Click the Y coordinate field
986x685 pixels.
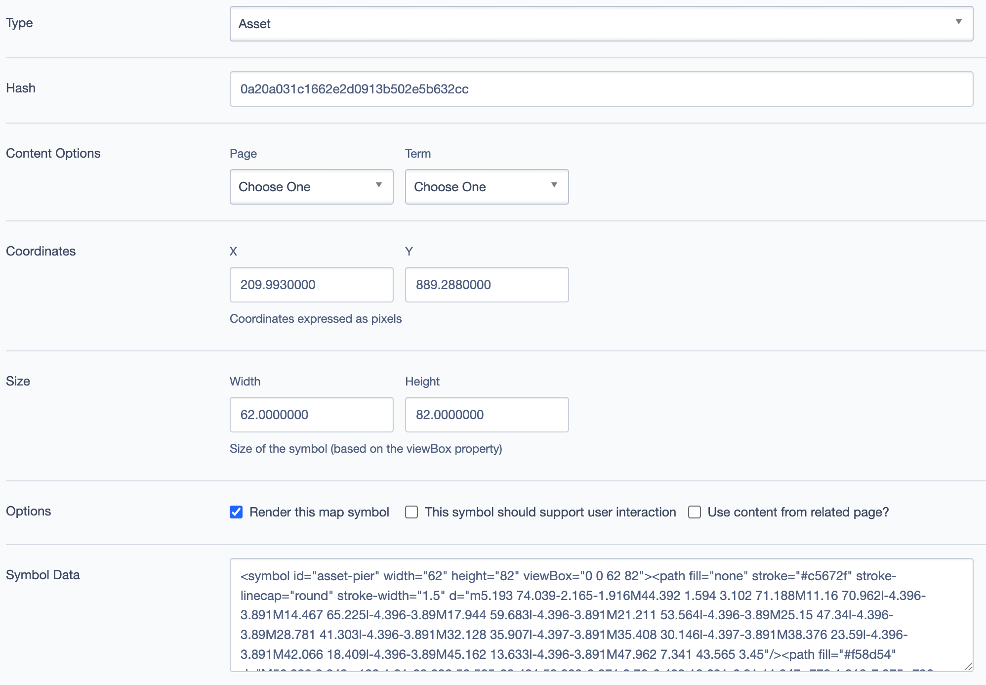[x=487, y=285]
